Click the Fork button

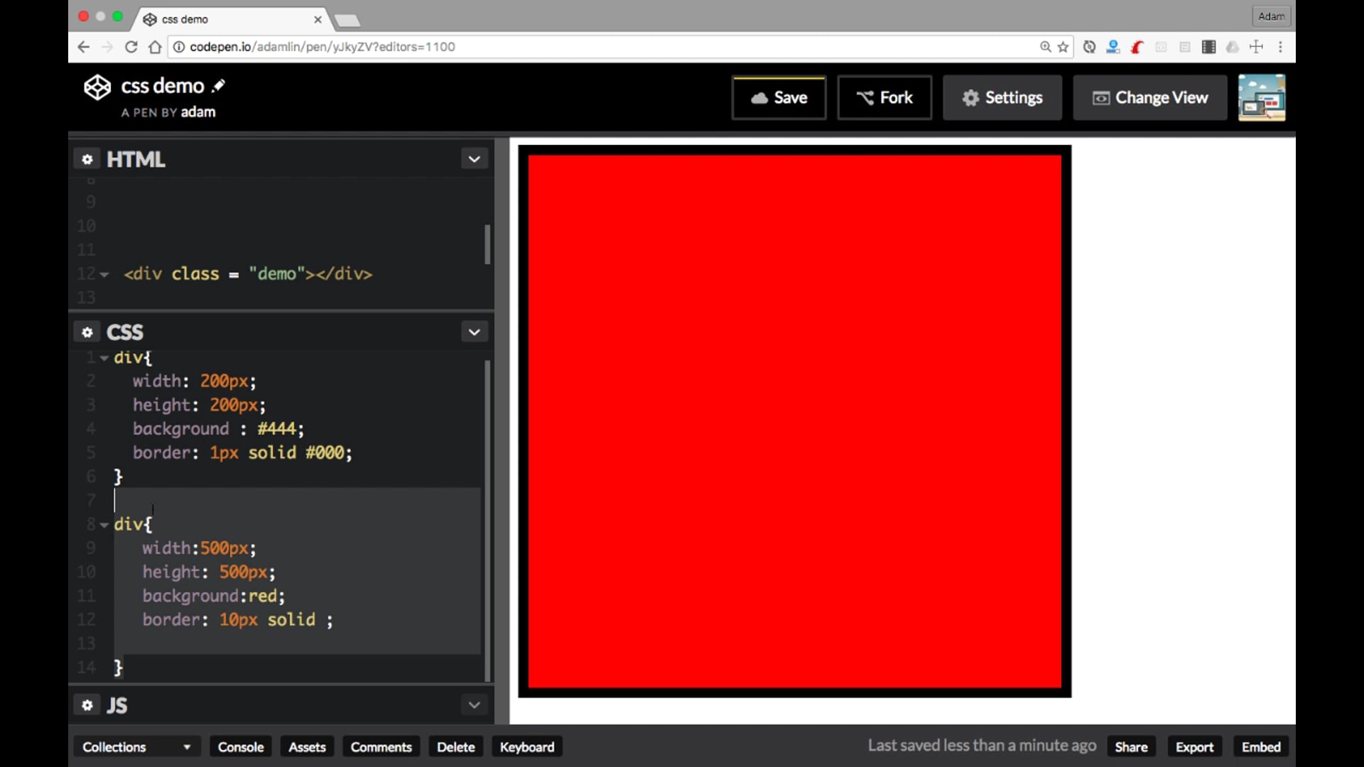[884, 97]
